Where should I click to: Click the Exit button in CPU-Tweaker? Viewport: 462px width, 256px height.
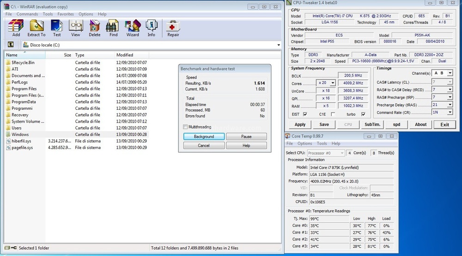click(445, 125)
